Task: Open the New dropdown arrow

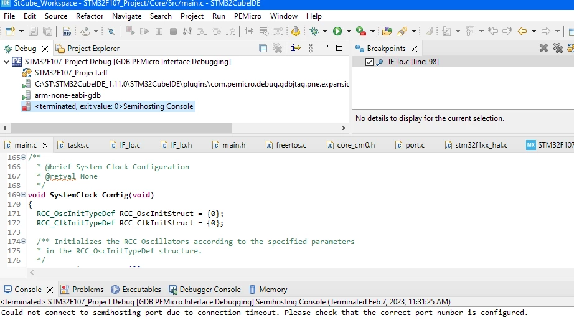Action: [21, 32]
